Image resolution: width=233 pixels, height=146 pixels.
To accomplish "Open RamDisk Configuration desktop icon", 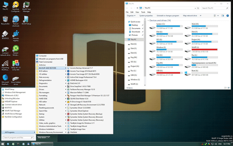I will click(x=16, y=5).
